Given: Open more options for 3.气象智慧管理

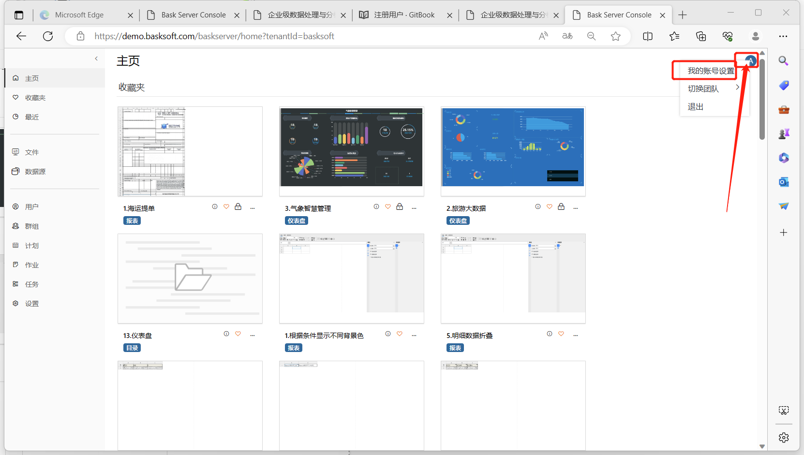Looking at the screenshot, I should (x=414, y=208).
